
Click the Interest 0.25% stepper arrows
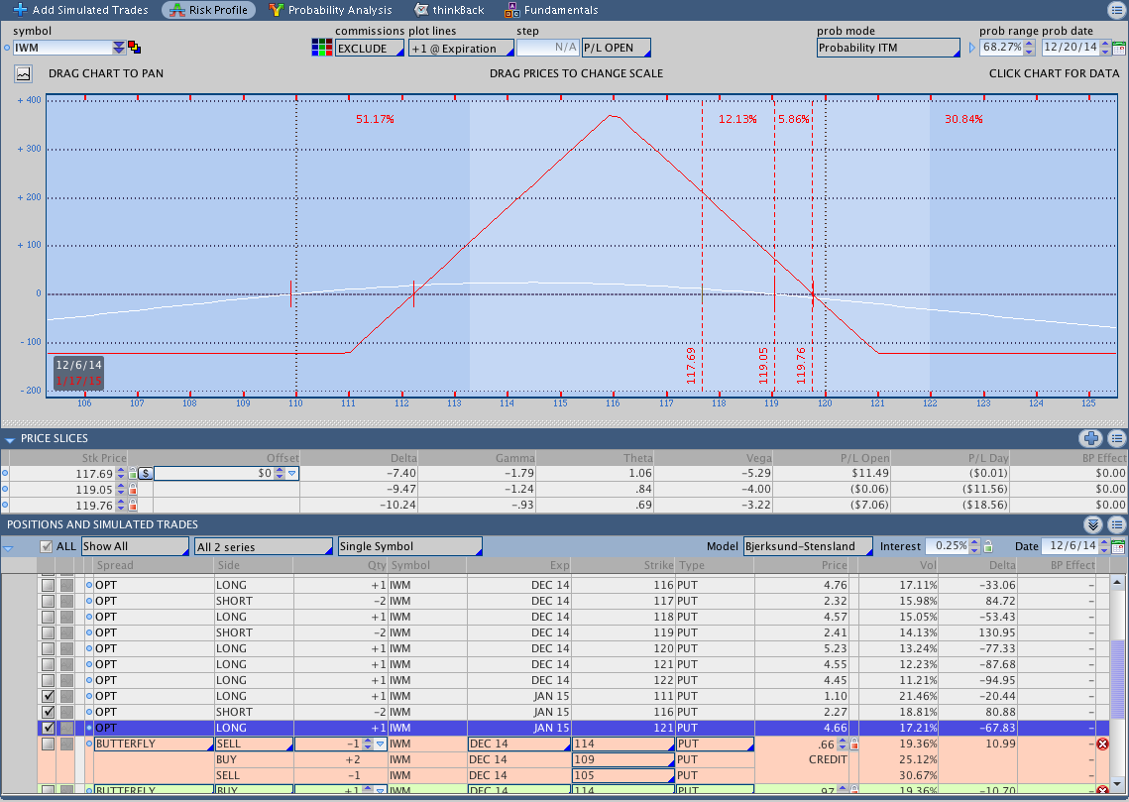(x=975, y=546)
